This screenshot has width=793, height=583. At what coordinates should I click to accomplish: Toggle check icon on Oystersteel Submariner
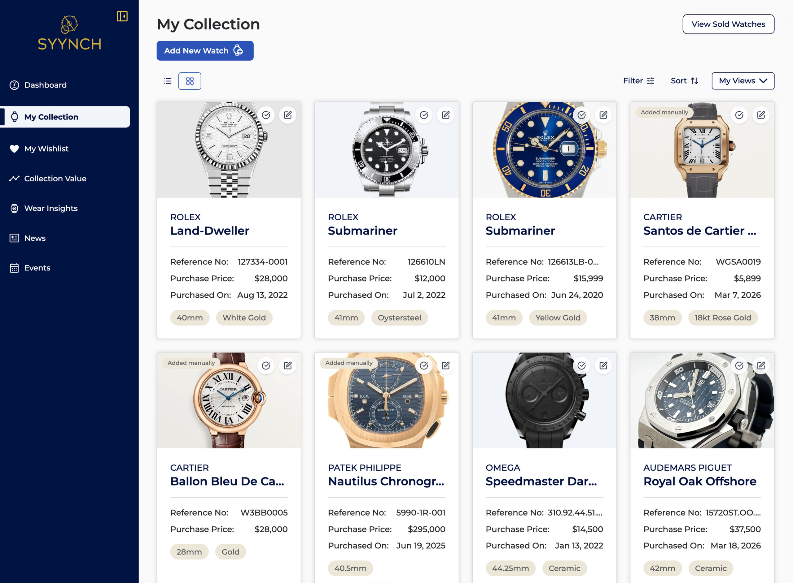pyautogui.click(x=424, y=115)
